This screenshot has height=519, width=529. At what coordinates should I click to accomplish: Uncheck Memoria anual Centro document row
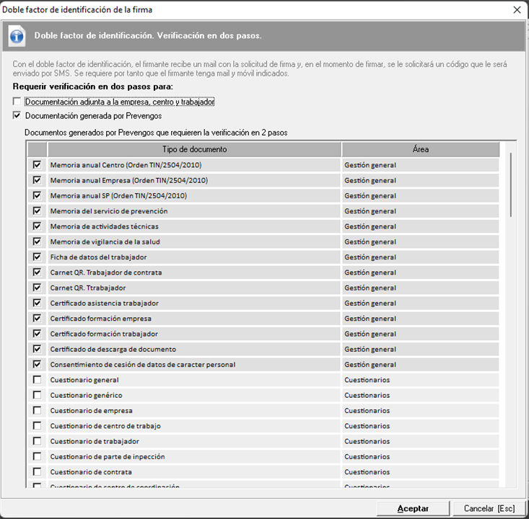tap(37, 165)
